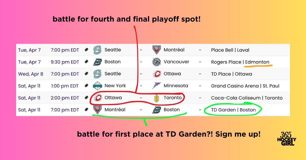Click the Boston Fleet logo in the Apr 7 row
Viewport: 306px width, 160px height.
[x=97, y=62]
